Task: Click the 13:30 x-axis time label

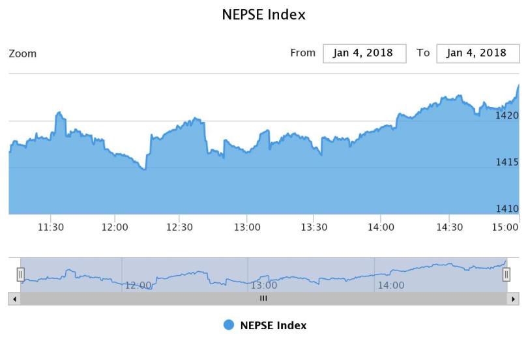Action: (x=314, y=227)
